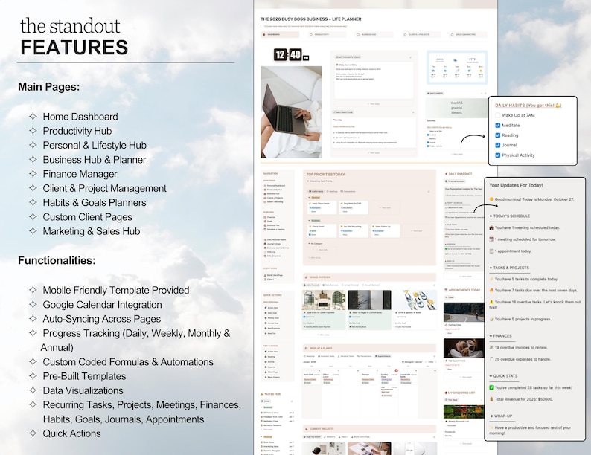Open the Clients & Projects tab
The height and width of the screenshot is (455, 591).
click(421, 35)
